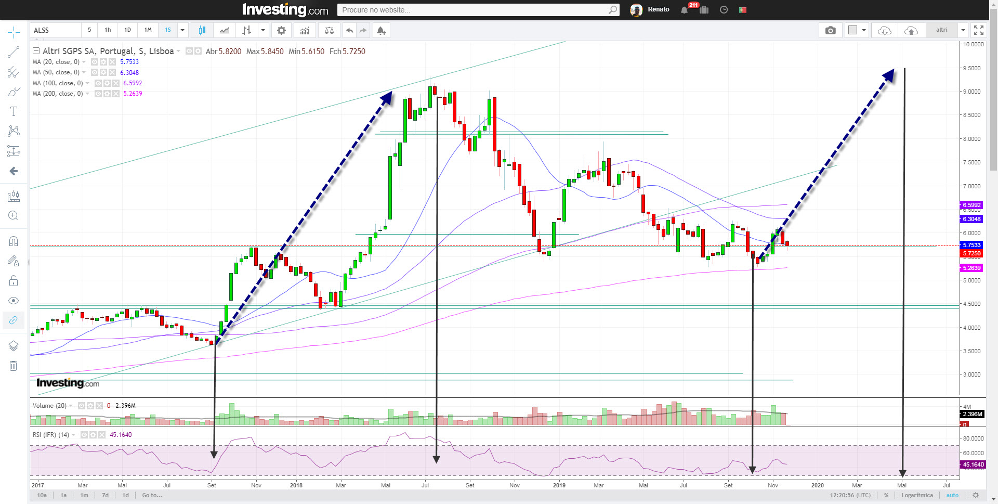Expand the MA (20, close, 0) dropdown
The height and width of the screenshot is (504, 998).
point(84,62)
